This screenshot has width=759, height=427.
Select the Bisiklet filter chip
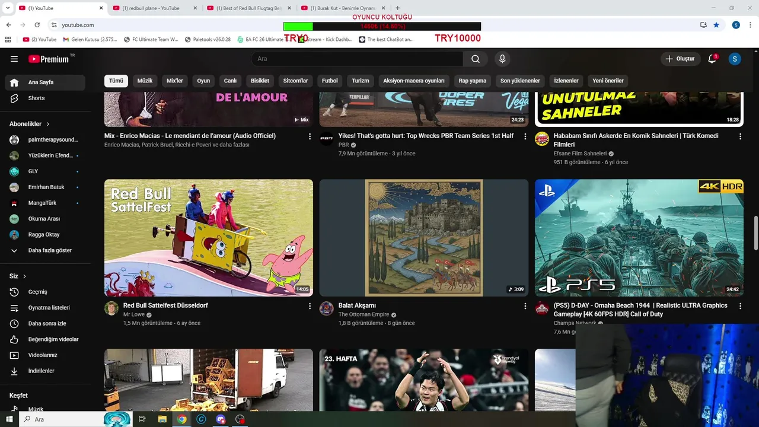(260, 81)
